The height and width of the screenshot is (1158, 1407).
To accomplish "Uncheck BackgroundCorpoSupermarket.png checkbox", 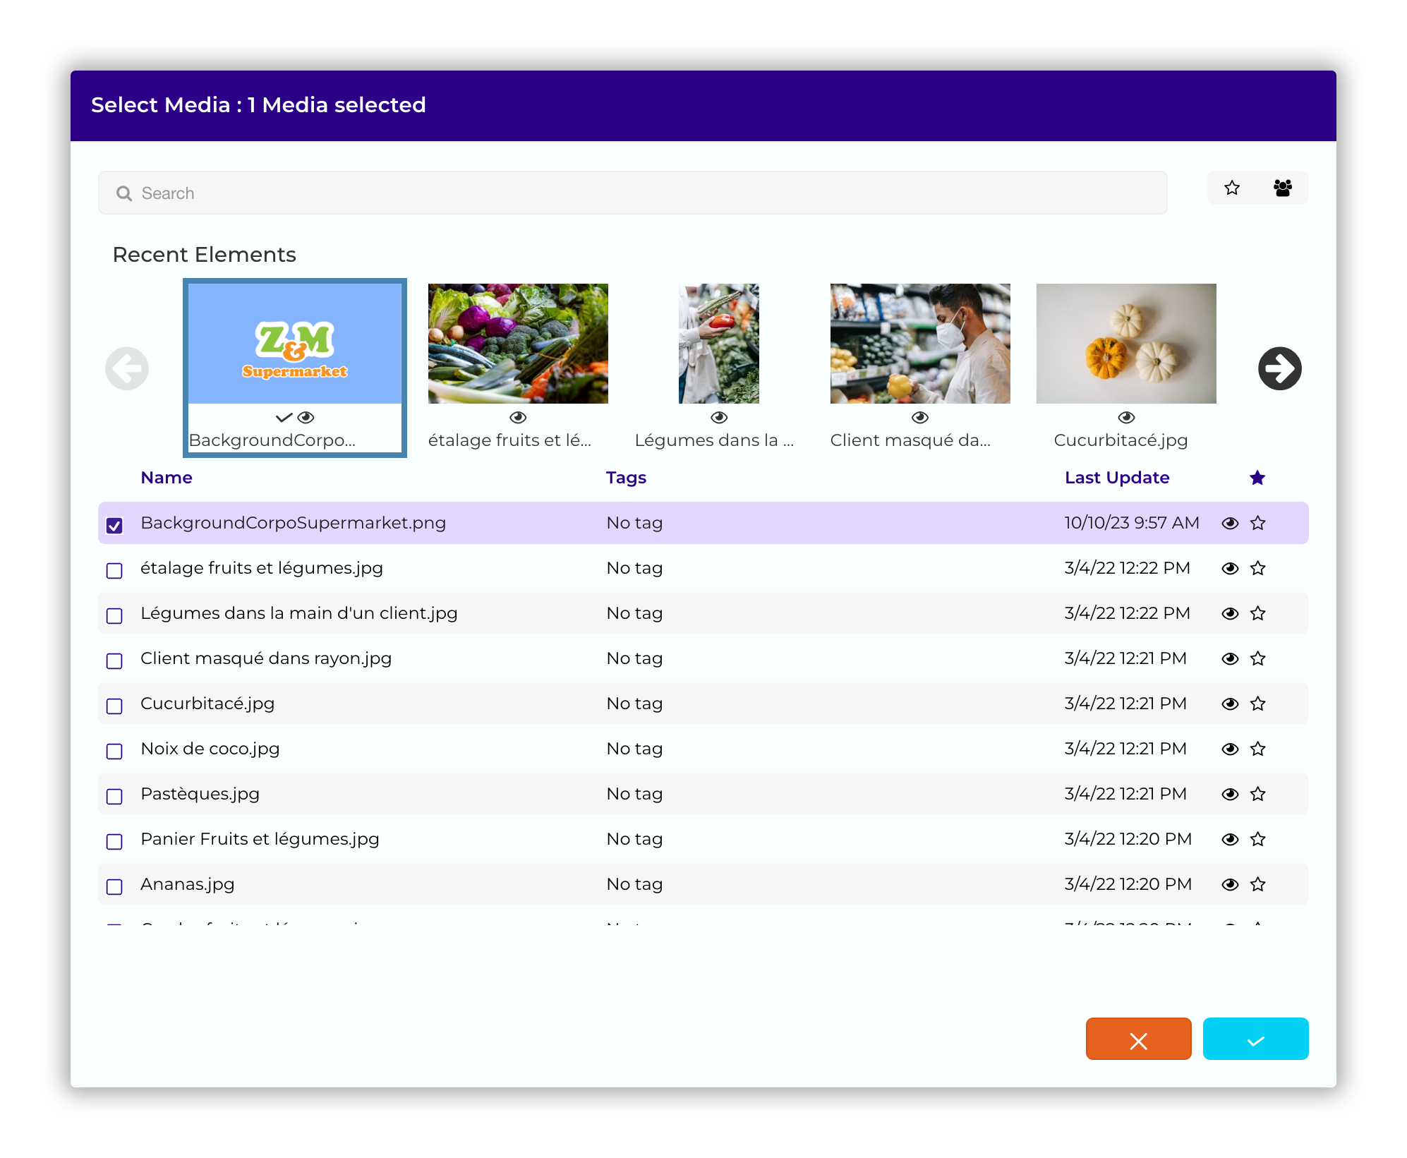I will tap(114, 525).
